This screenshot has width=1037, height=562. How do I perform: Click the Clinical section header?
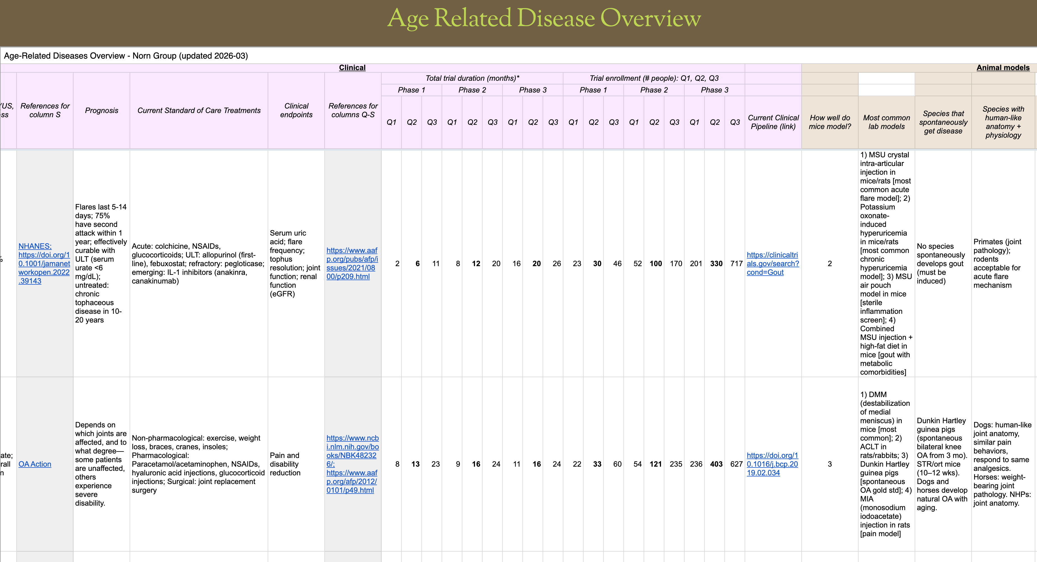[x=352, y=68]
